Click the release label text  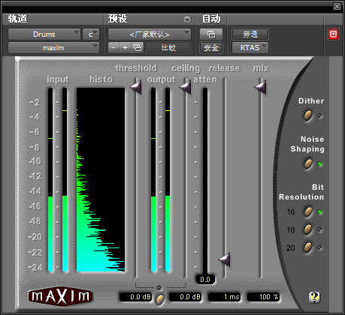click(x=224, y=68)
